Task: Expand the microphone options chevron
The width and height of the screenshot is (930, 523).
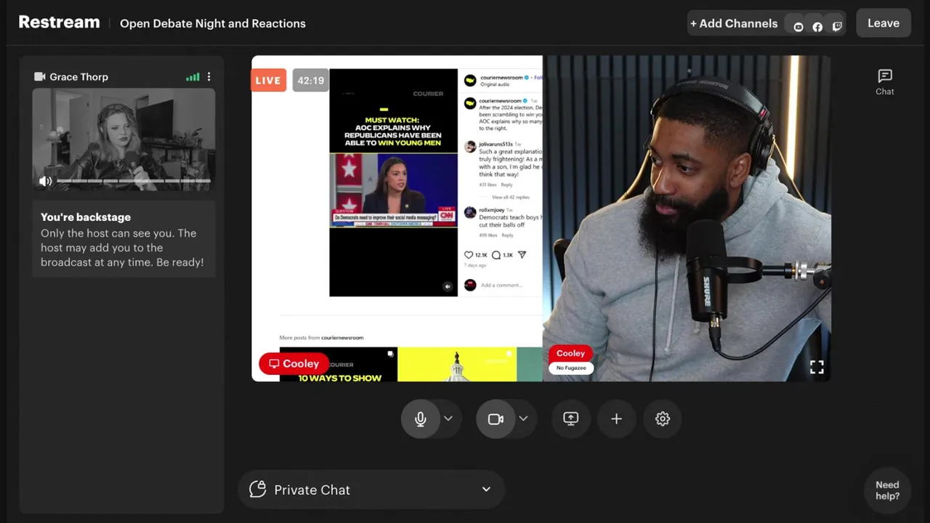Action: [448, 418]
